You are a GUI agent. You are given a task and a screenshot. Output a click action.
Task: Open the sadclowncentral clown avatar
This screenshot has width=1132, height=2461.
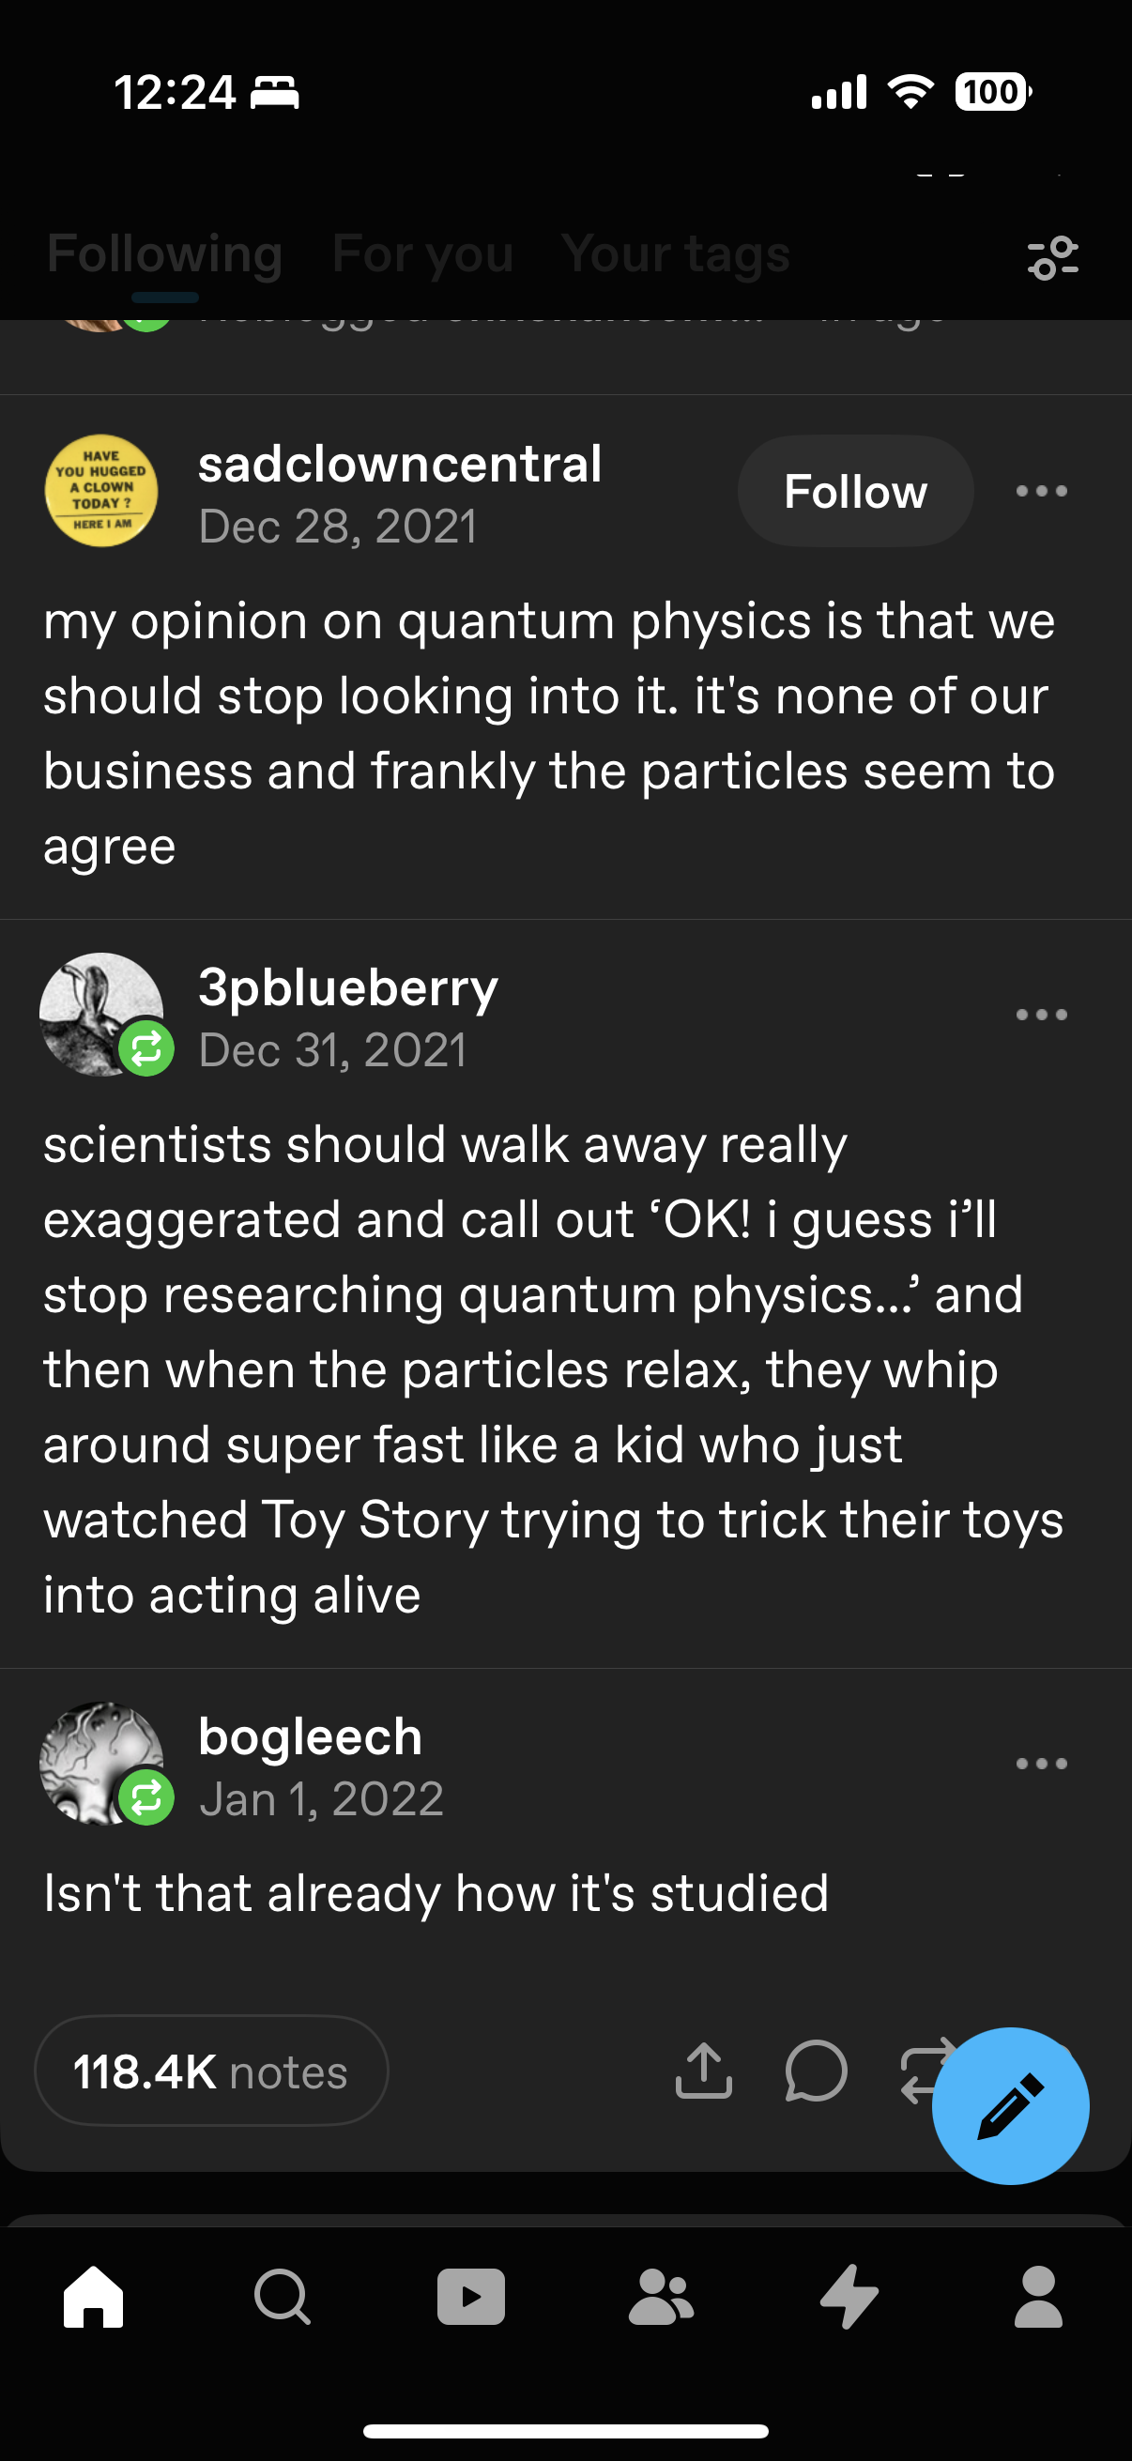(101, 491)
